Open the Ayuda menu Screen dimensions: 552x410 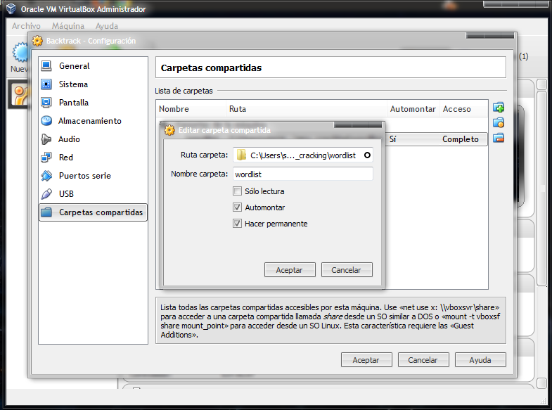107,26
